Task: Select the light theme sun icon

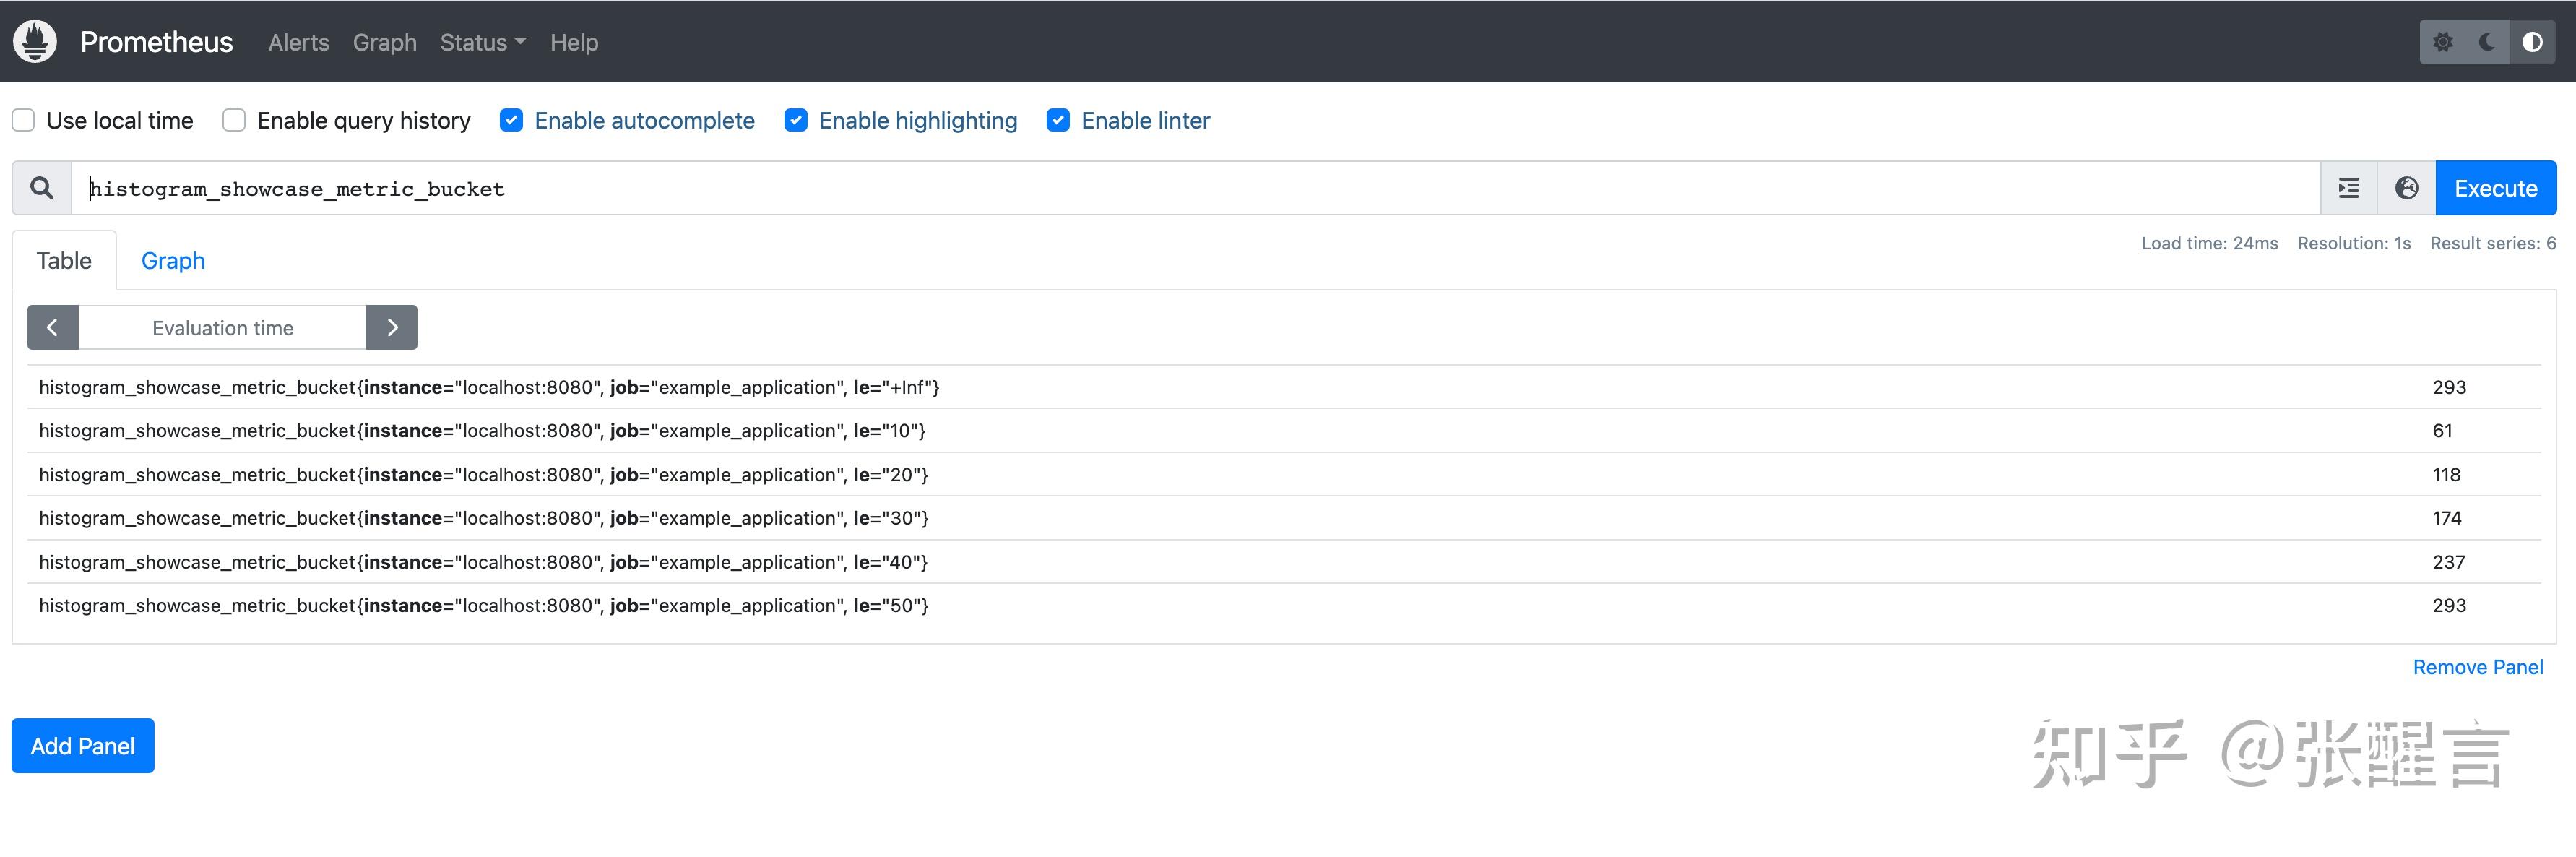Action: pyautogui.click(x=2443, y=42)
